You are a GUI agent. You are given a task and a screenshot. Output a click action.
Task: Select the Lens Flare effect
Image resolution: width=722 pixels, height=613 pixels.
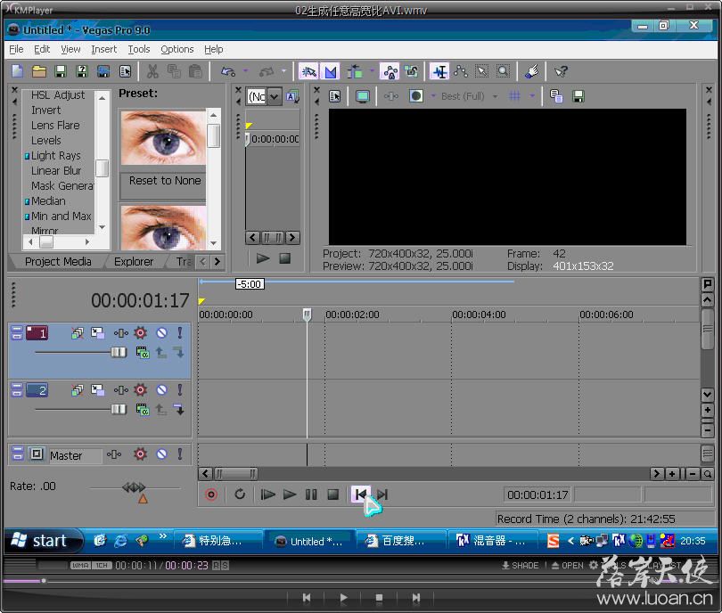[55, 125]
